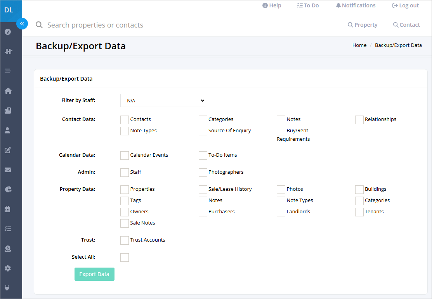This screenshot has height=299, width=432.
Task: Click Log out
Action: 405,5
